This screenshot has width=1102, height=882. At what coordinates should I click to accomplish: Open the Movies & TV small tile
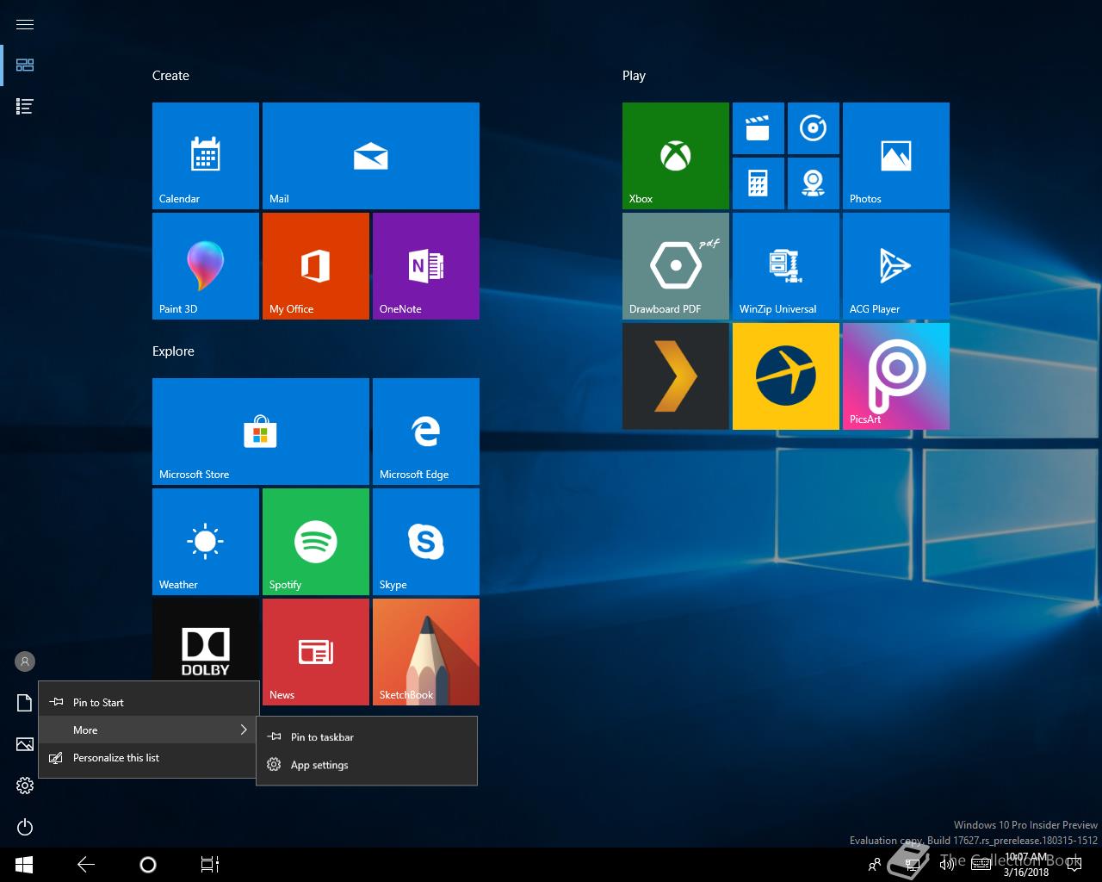[758, 128]
